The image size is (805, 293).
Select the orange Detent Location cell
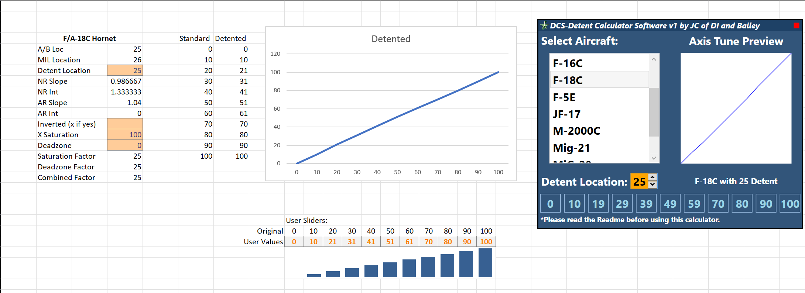click(x=125, y=70)
